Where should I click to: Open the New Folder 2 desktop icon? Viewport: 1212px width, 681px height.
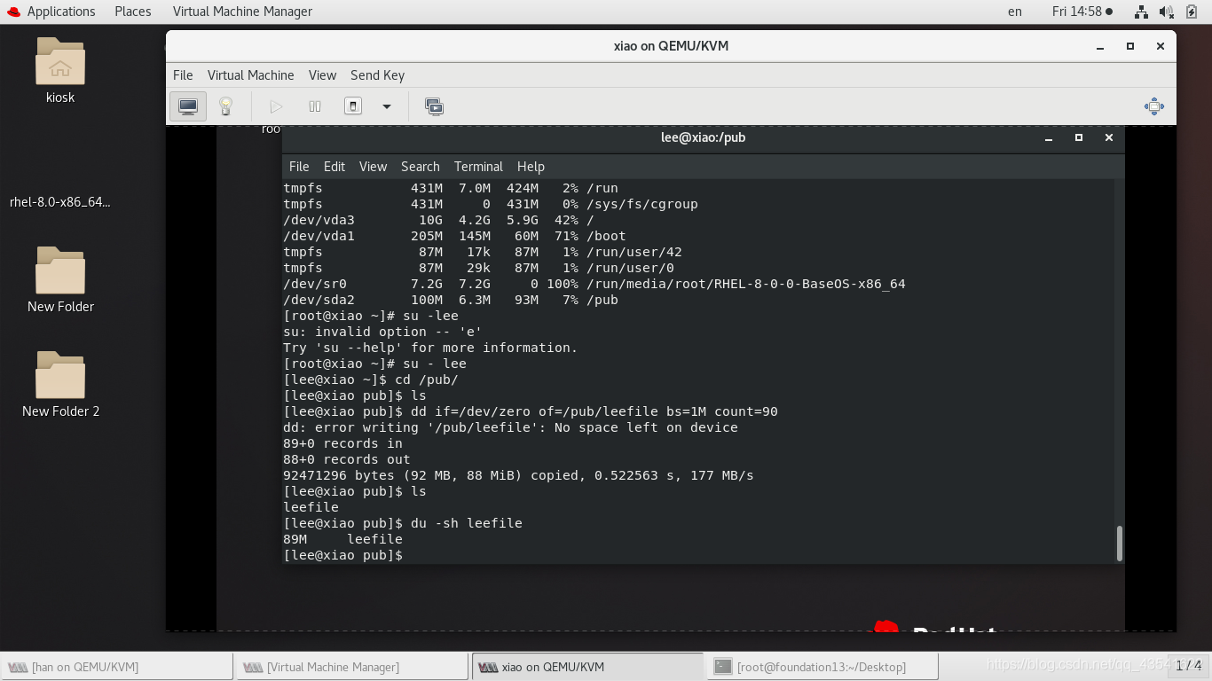click(60, 385)
